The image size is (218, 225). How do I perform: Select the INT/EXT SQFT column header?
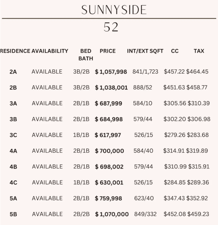[145, 51]
